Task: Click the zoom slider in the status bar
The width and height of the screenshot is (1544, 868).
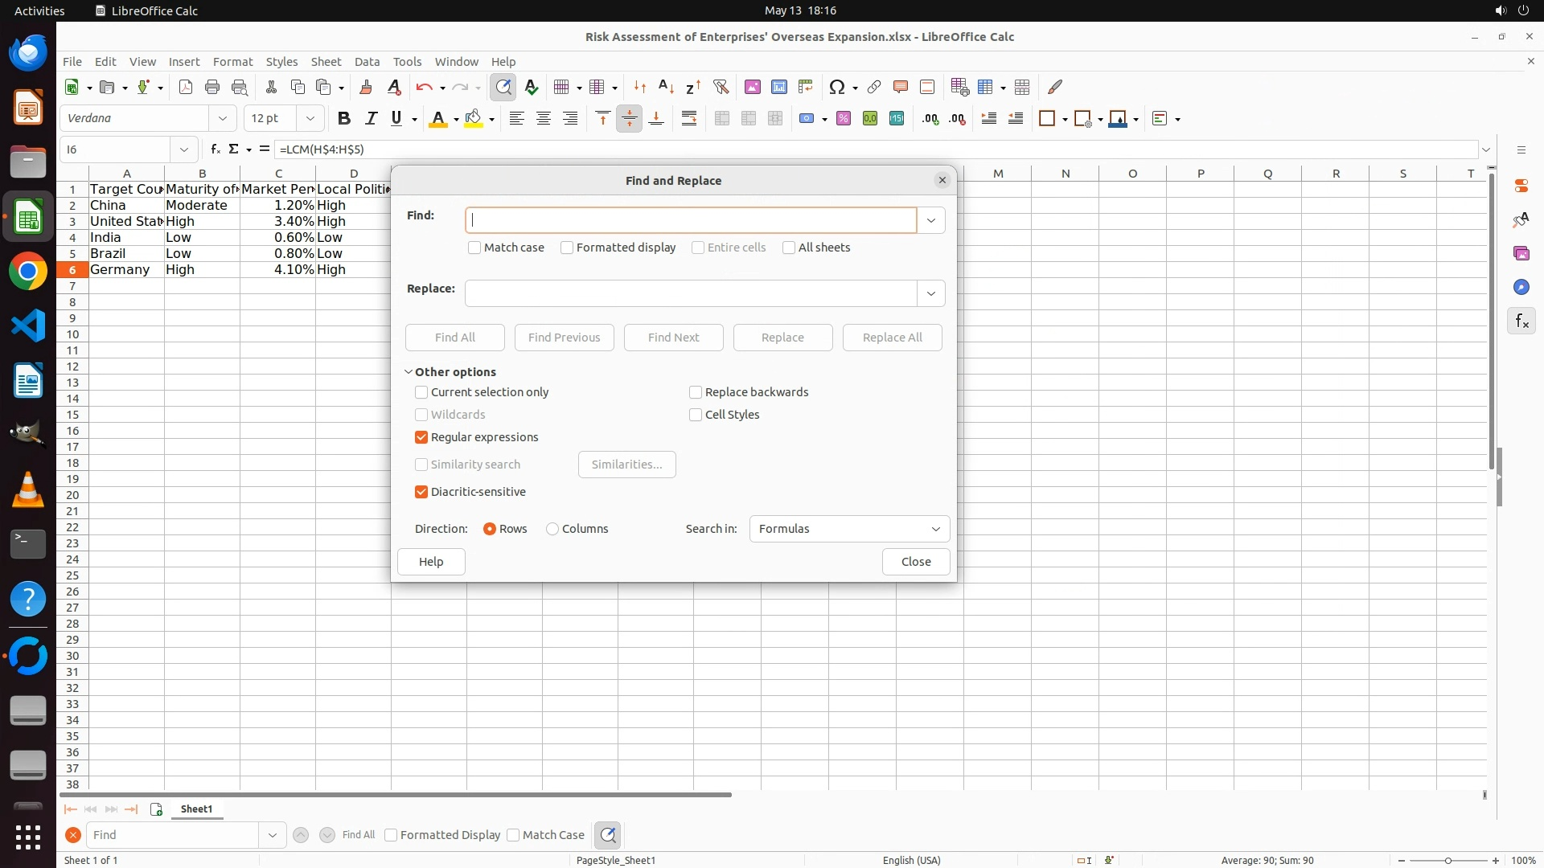Action: coord(1447,860)
